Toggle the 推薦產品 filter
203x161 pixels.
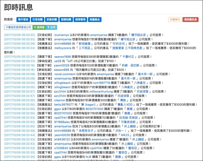click(95, 19)
